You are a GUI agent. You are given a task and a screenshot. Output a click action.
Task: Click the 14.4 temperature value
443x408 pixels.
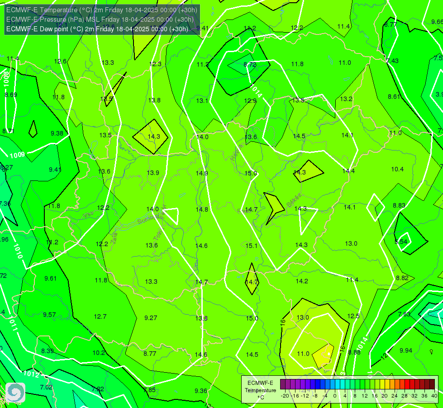348,171
